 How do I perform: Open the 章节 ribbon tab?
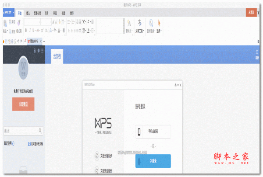tap(72, 13)
